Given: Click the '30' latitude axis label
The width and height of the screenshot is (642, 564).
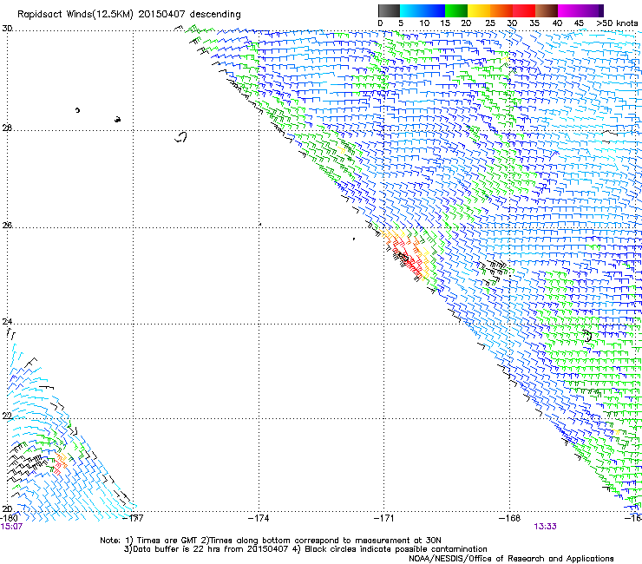Looking at the screenshot, I should tap(7, 29).
